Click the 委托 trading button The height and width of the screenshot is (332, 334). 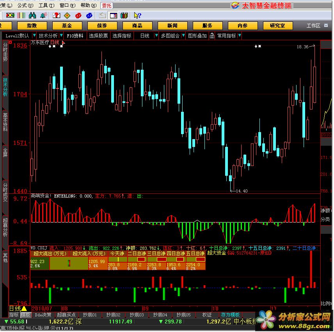pyautogui.click(x=107, y=5)
